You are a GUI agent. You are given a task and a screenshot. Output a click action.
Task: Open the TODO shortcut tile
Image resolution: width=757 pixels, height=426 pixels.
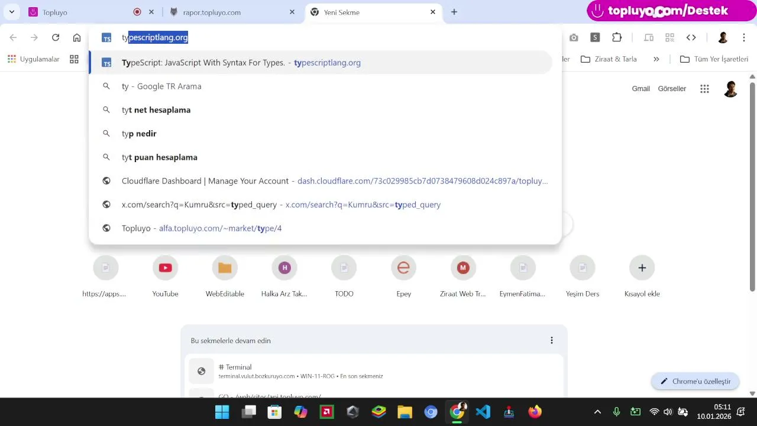344,277
